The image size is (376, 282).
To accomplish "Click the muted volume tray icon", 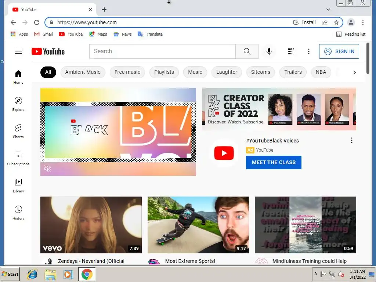I will pos(341,274).
